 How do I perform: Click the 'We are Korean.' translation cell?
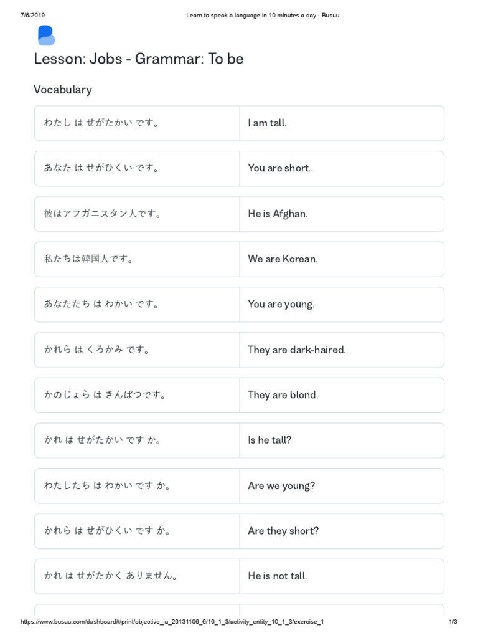point(283,259)
